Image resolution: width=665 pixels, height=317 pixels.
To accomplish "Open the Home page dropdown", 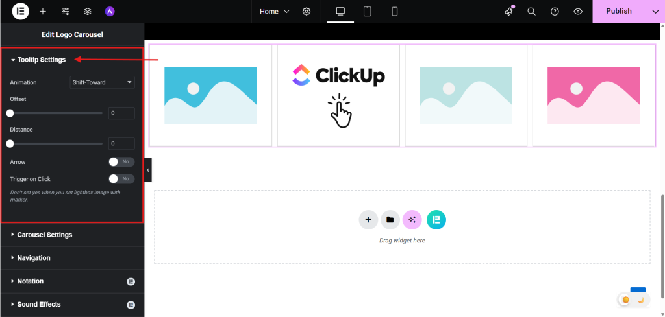I will [x=275, y=12].
